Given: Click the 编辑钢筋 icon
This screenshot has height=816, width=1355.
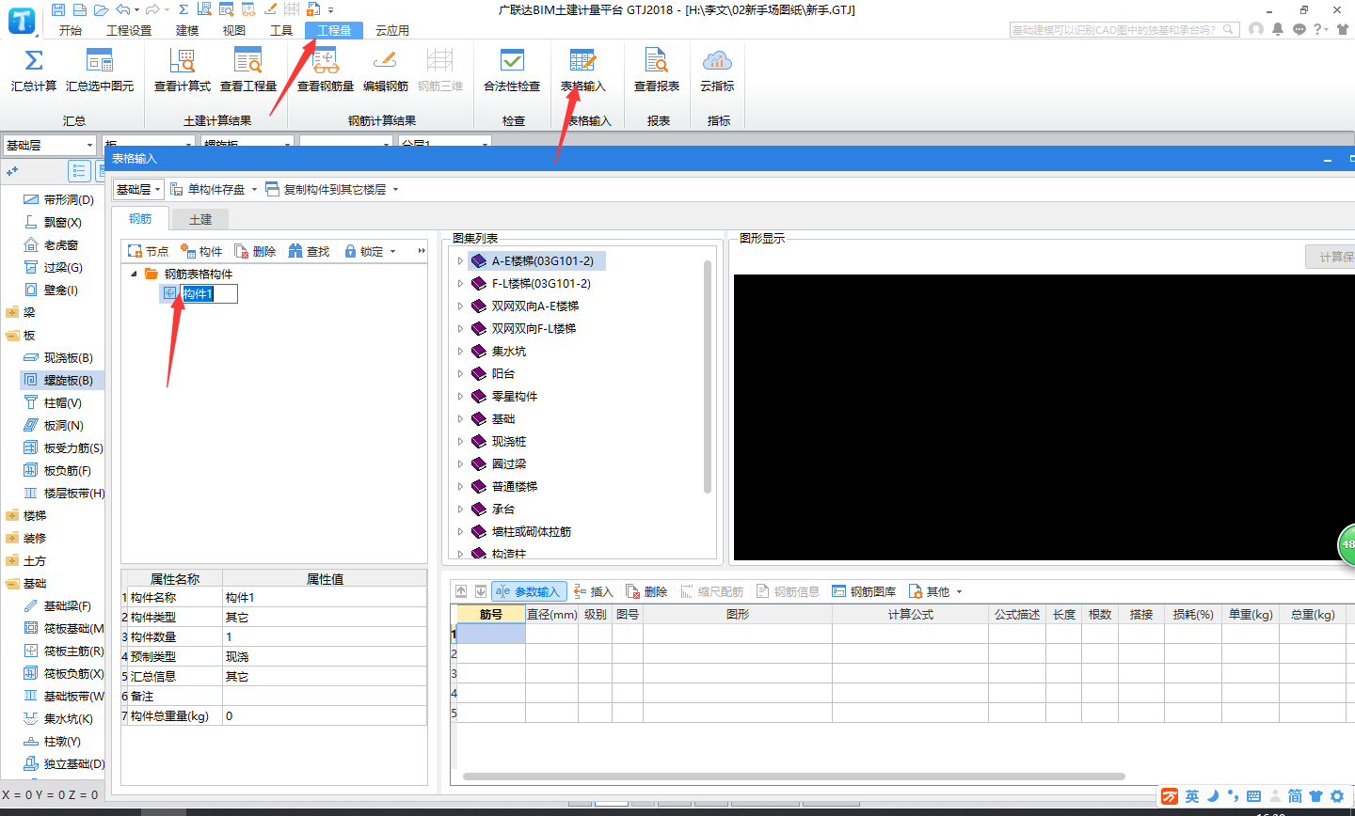Looking at the screenshot, I should [x=386, y=61].
